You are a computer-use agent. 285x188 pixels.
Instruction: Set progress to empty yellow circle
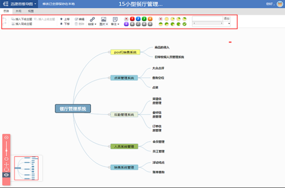tap(167, 19)
